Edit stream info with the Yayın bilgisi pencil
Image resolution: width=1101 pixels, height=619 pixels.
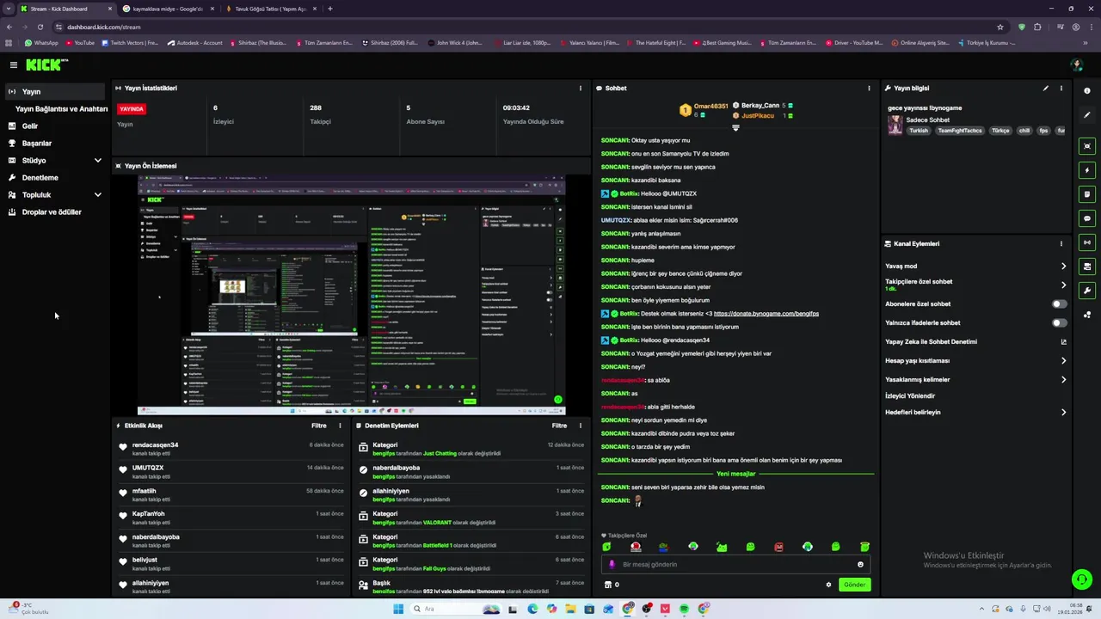[x=1046, y=88]
